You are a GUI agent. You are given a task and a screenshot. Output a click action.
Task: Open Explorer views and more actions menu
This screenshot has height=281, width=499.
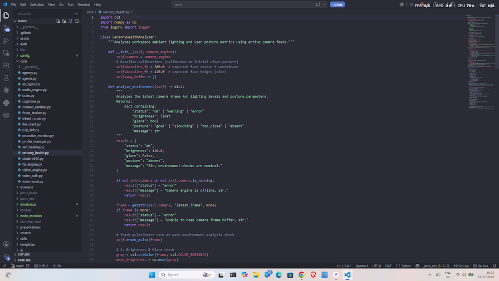click(x=76, y=14)
